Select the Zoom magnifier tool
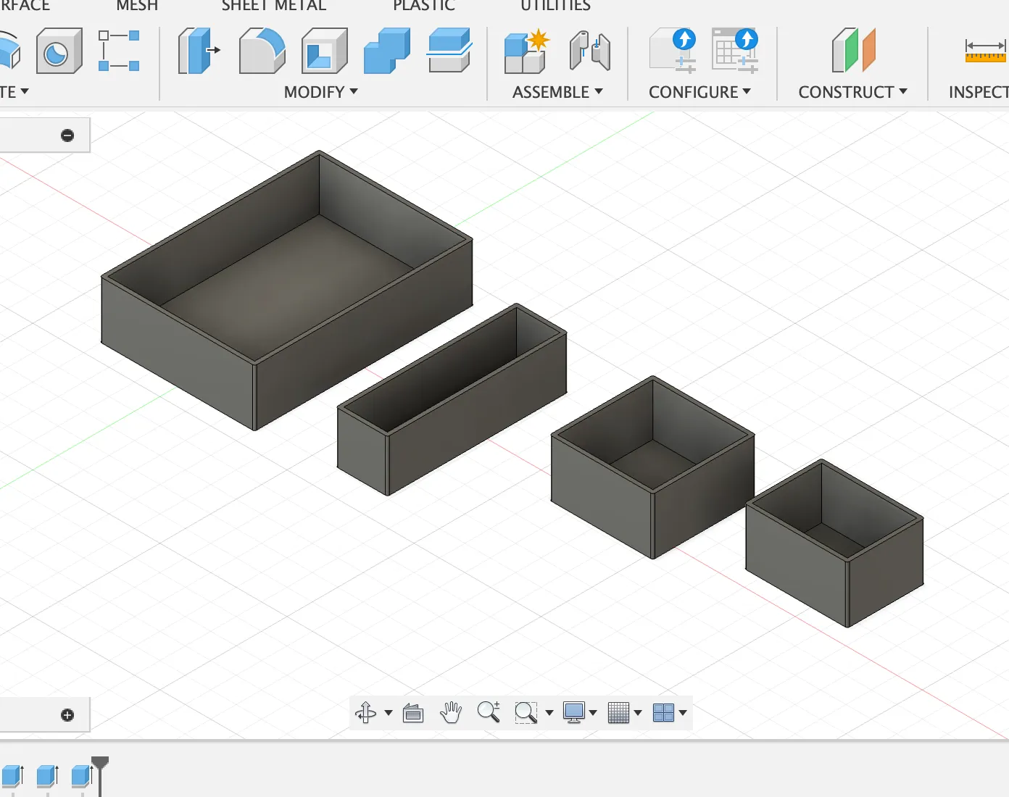 click(x=489, y=712)
